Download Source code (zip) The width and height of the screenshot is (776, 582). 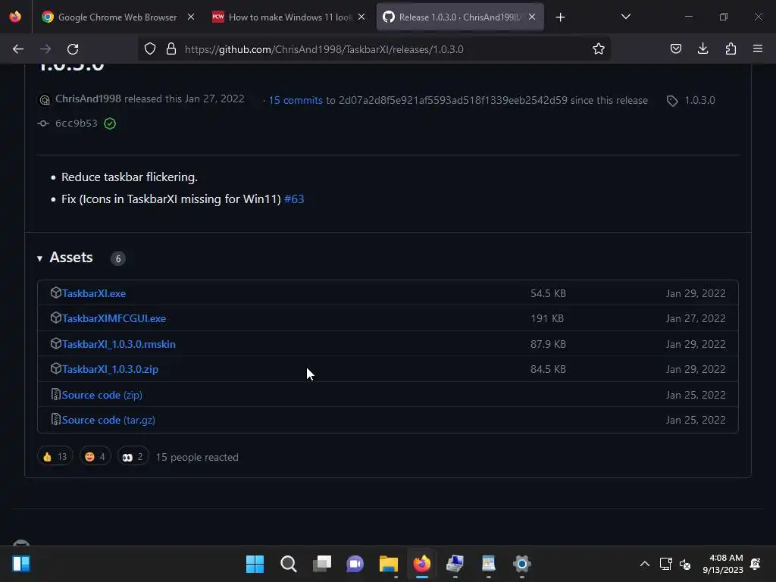point(102,395)
